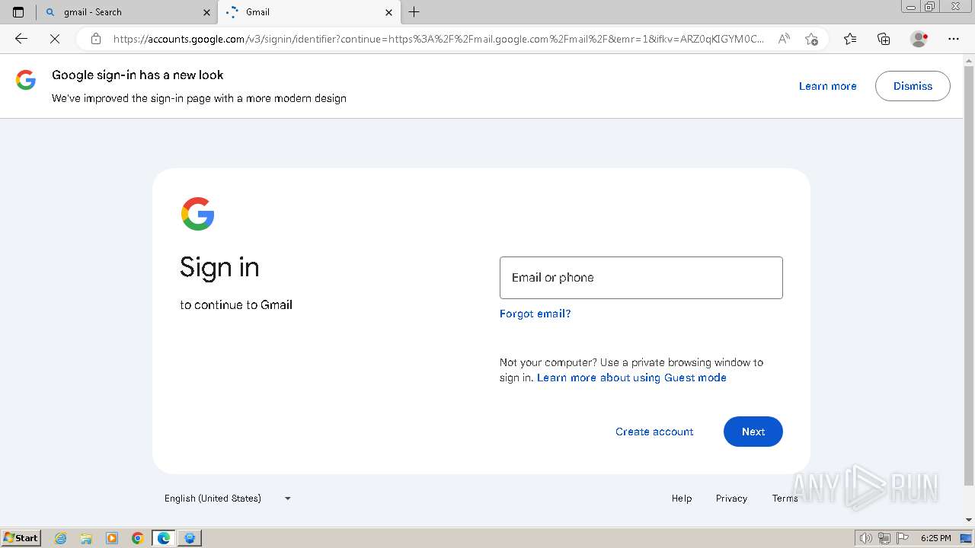Image resolution: width=975 pixels, height=548 pixels.
Task: Select the Gmail tab
Action: [x=308, y=12]
